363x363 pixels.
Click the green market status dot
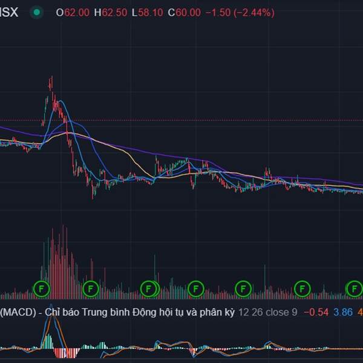pos(36,12)
